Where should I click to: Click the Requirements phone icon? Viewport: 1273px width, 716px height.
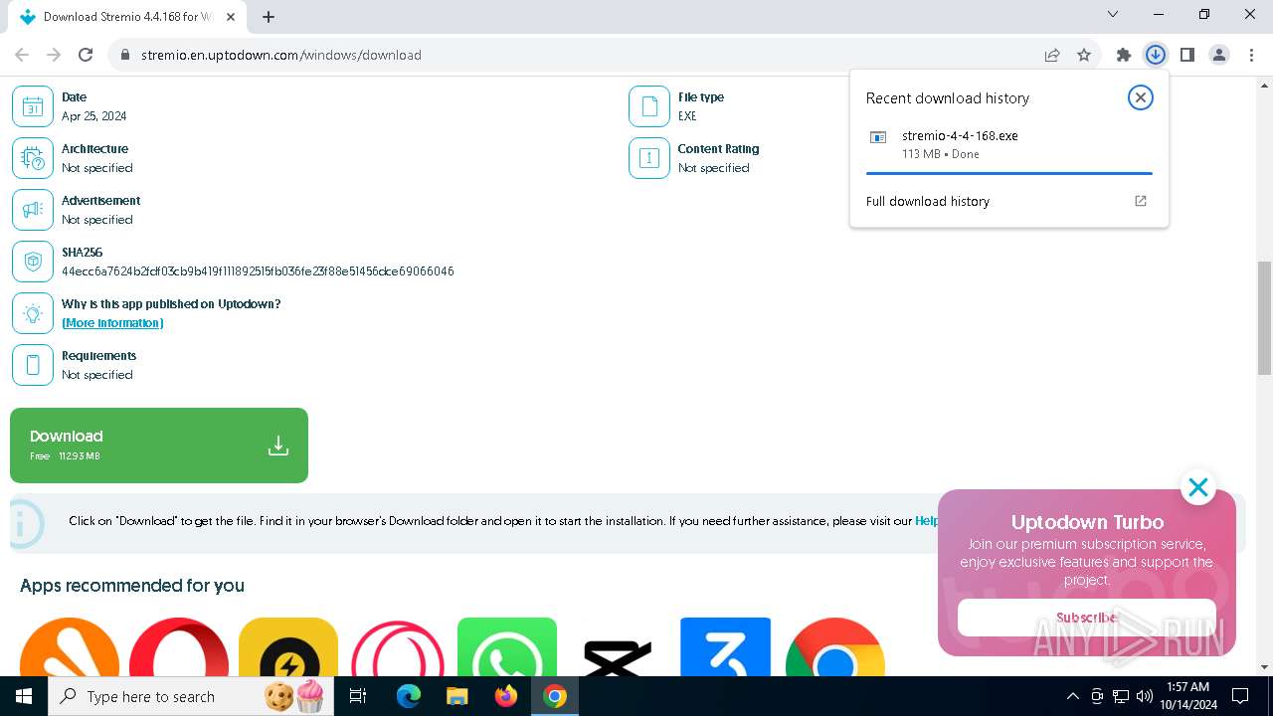pos(33,365)
